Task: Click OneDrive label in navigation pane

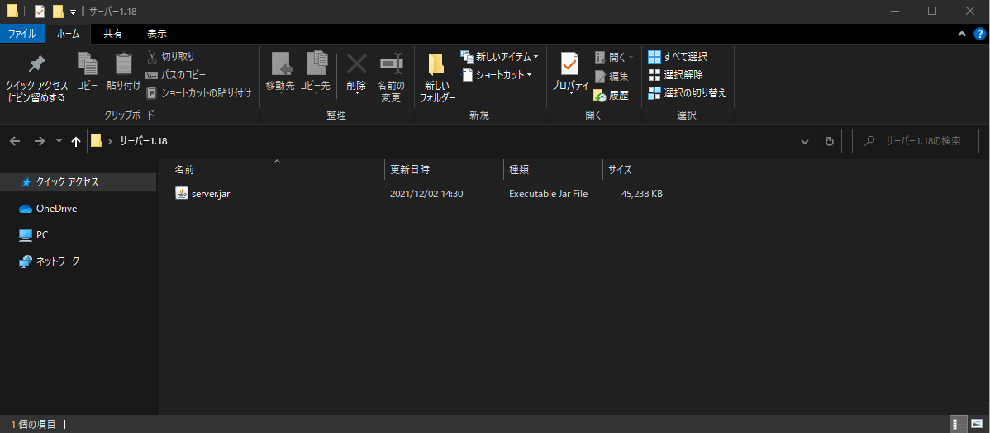Action: click(x=57, y=209)
